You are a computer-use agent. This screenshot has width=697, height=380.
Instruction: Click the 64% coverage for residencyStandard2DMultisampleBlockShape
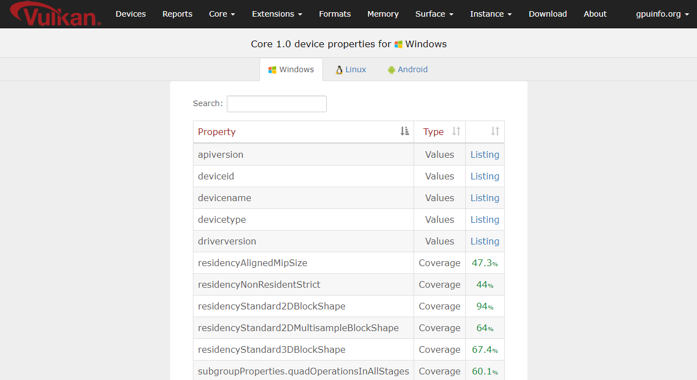click(485, 328)
